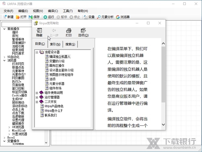Open the 变量 (Variables) tool
Image resolution: width=202 pixels, height=152 pixels.
pyautogui.click(x=89, y=17)
